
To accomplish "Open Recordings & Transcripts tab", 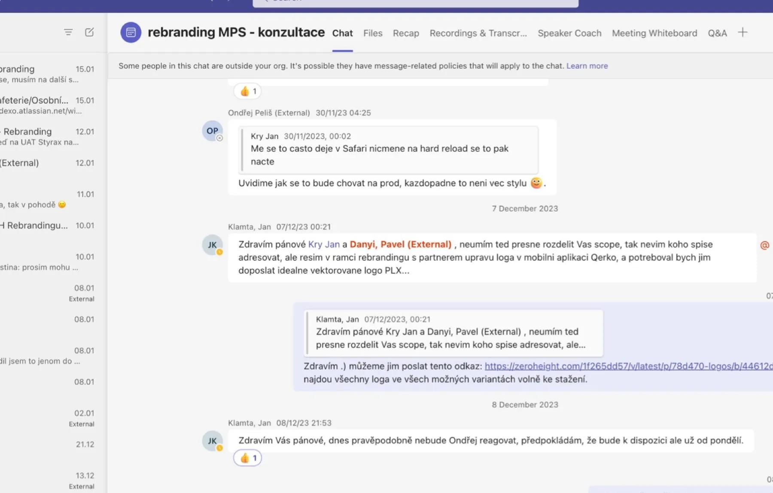I will pyautogui.click(x=478, y=33).
